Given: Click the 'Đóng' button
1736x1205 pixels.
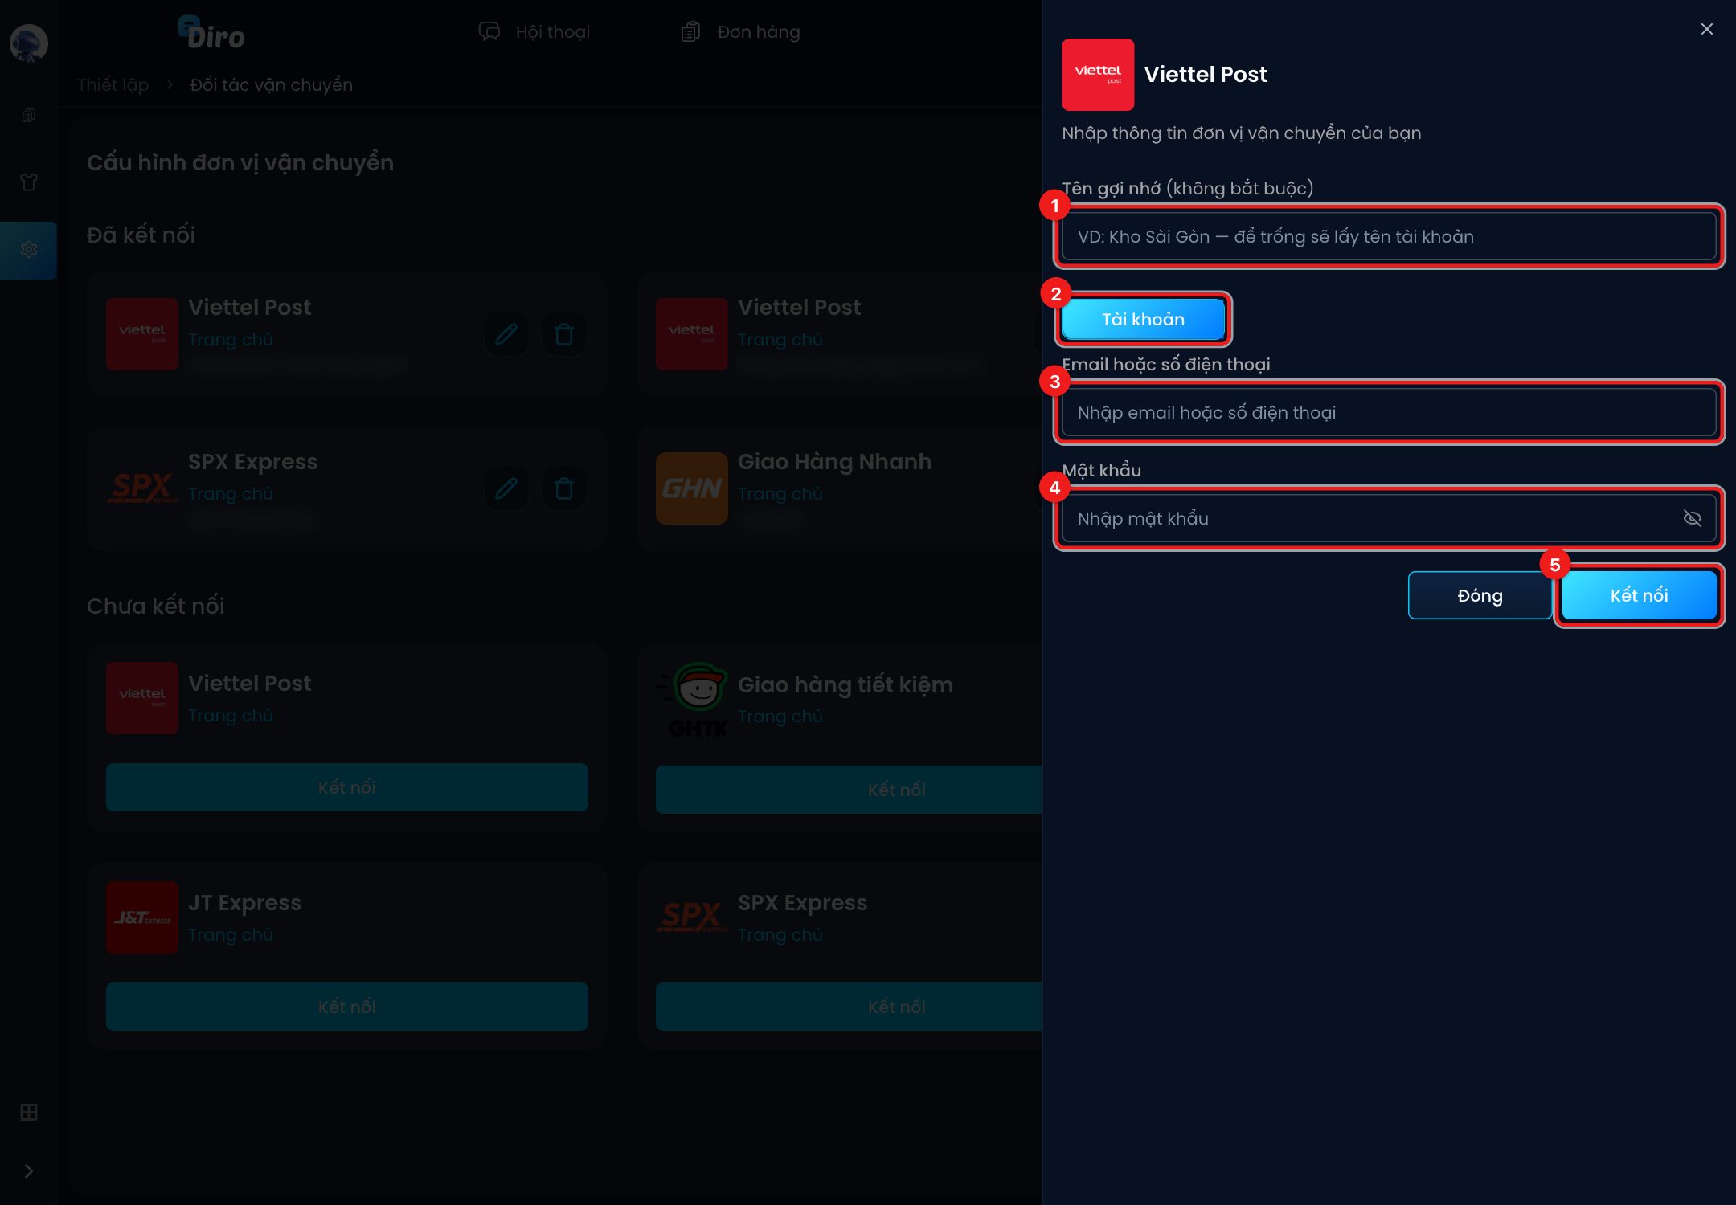Looking at the screenshot, I should (1480, 595).
